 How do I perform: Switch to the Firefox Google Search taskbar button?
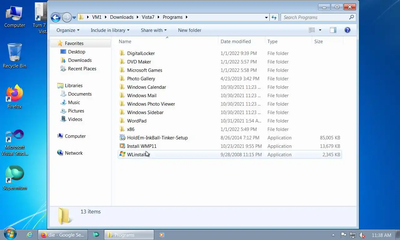click(62, 235)
